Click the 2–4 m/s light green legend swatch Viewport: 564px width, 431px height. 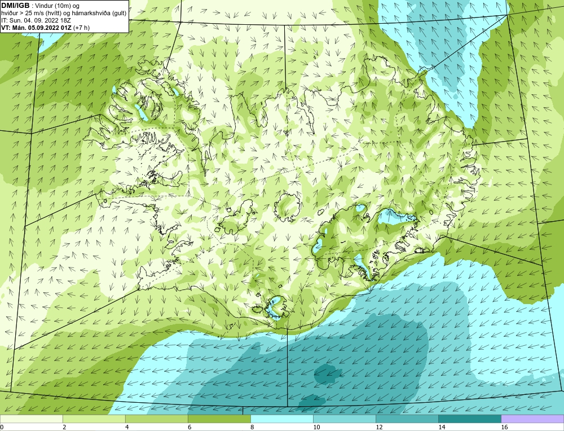tap(94, 419)
